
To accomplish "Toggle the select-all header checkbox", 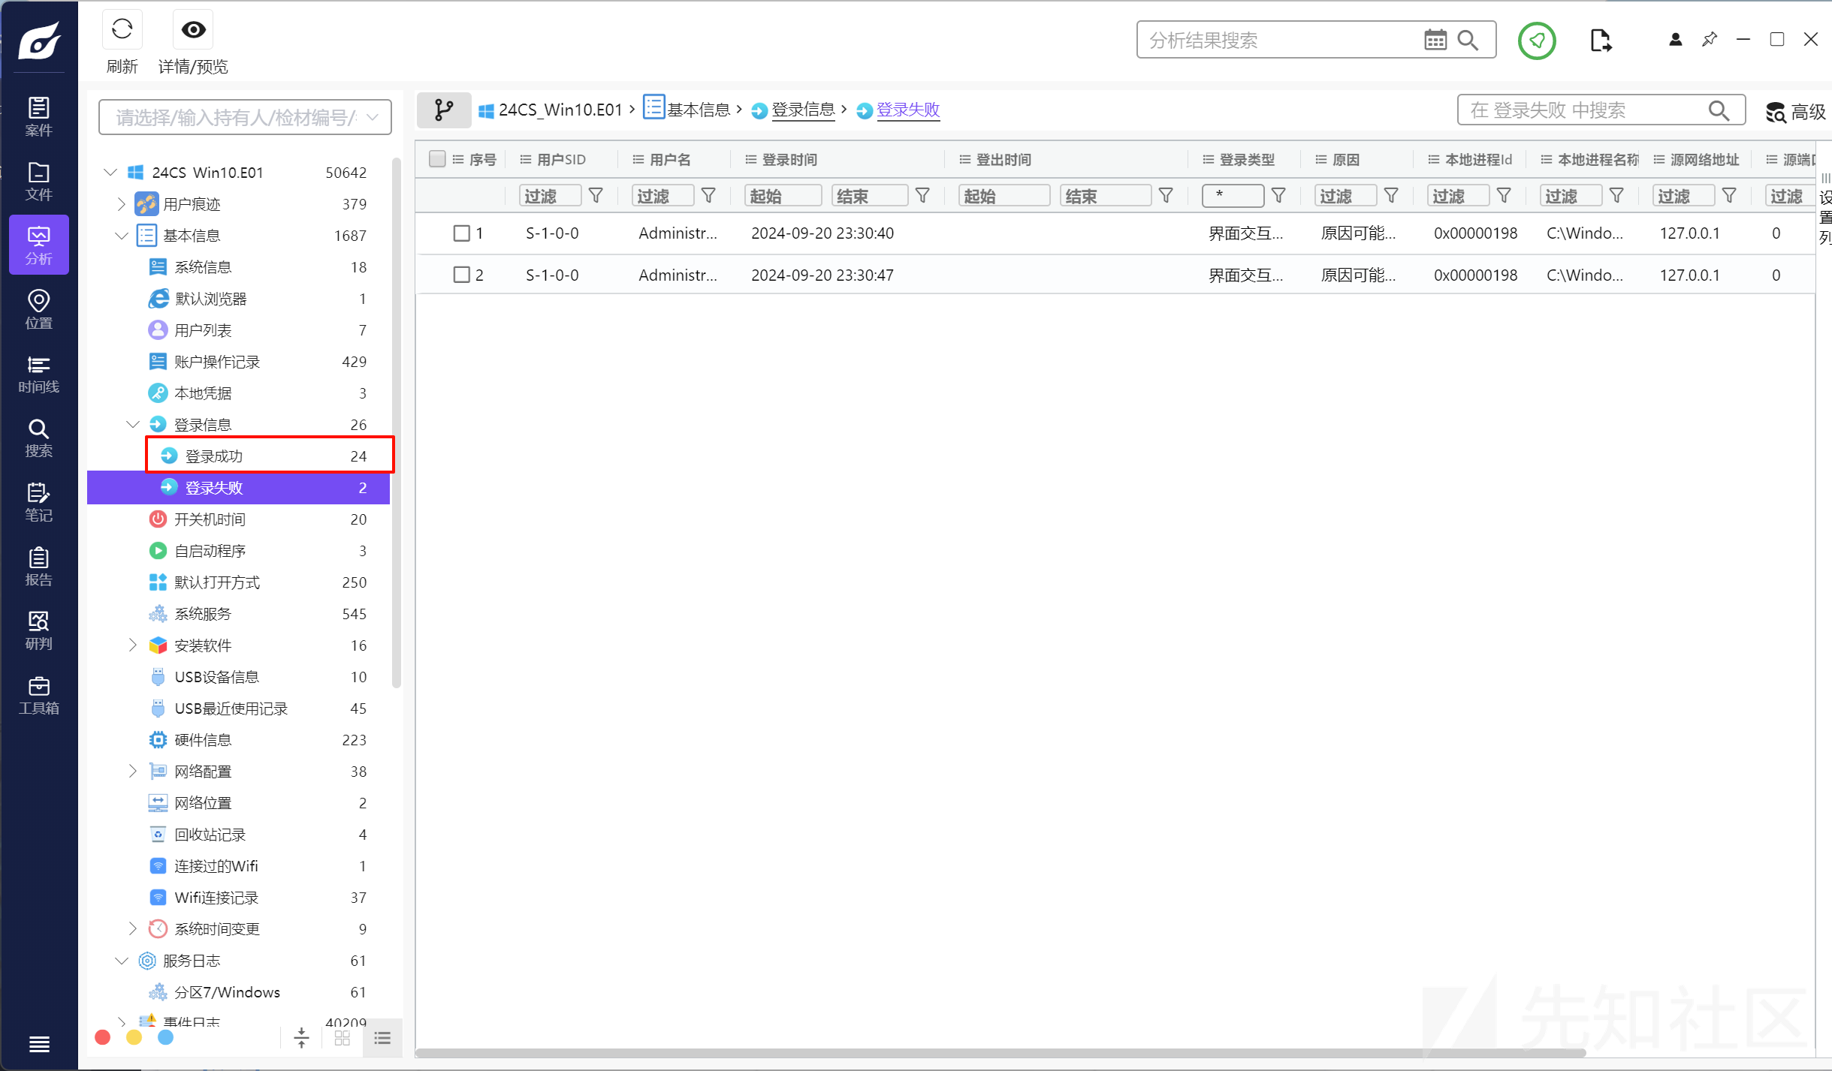I will point(437,158).
